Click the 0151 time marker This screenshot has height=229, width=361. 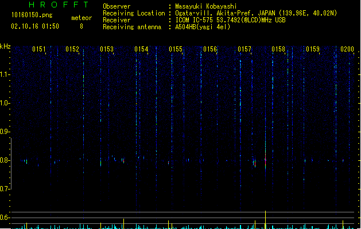[39, 49]
